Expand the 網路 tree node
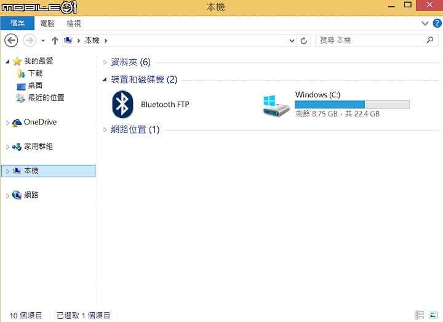The height and width of the screenshot is (322, 443). tap(7, 196)
